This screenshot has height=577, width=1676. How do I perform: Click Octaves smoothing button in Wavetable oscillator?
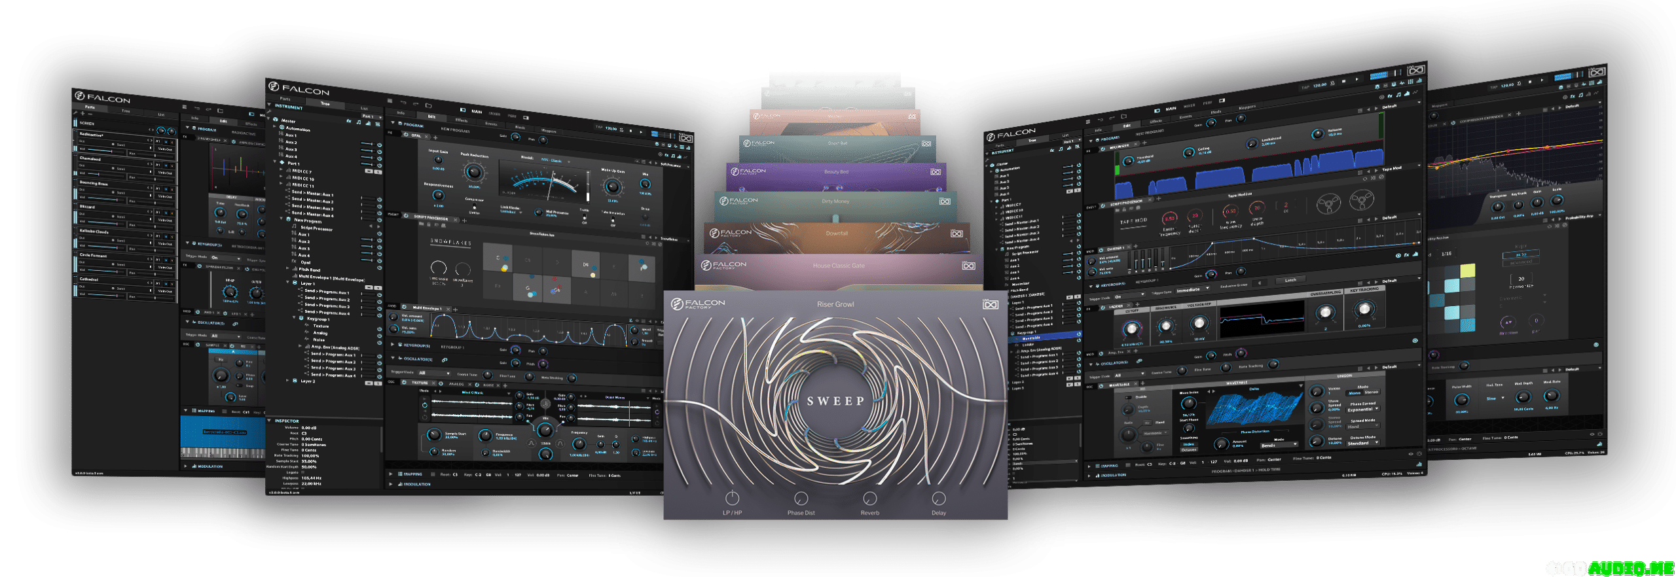(1189, 450)
